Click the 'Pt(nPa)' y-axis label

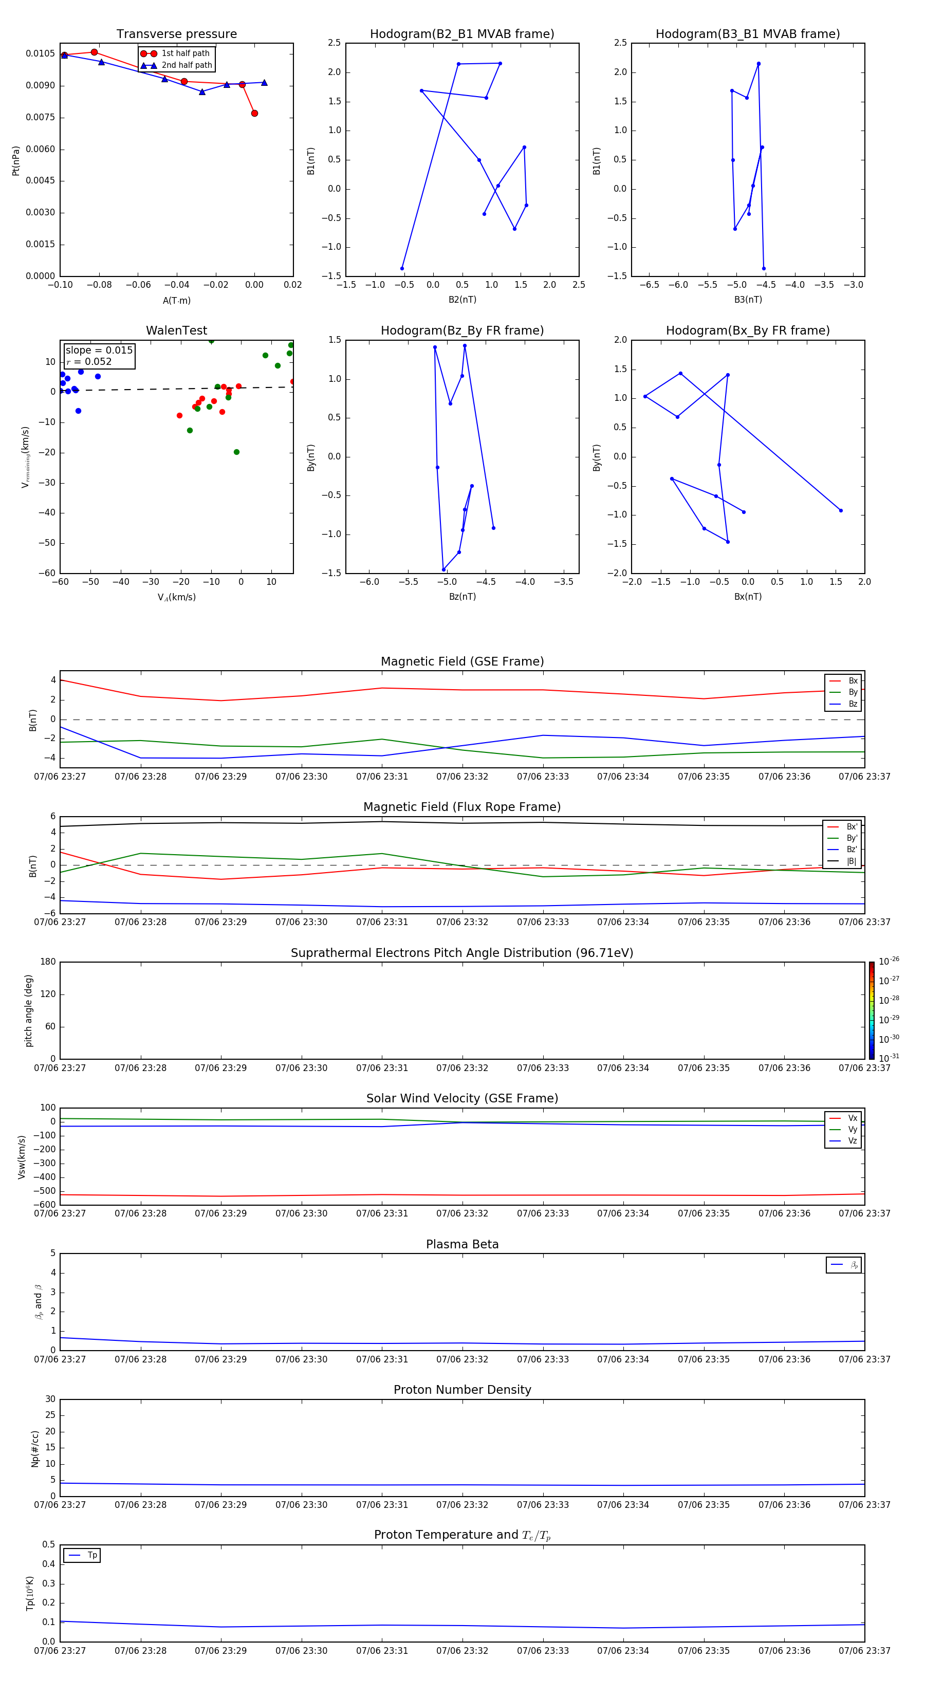pyautogui.click(x=16, y=160)
